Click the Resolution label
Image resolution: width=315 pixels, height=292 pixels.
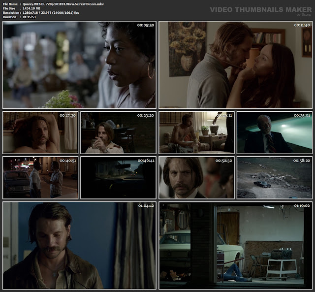point(11,13)
